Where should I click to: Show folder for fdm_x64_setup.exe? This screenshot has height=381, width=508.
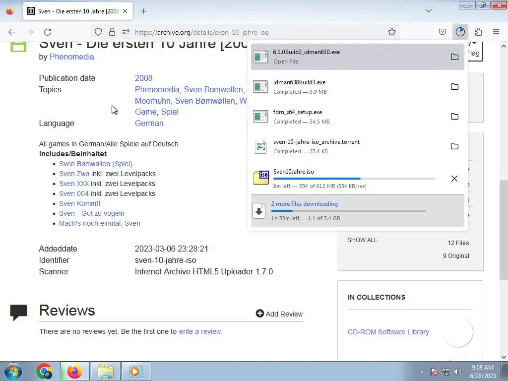[454, 116]
